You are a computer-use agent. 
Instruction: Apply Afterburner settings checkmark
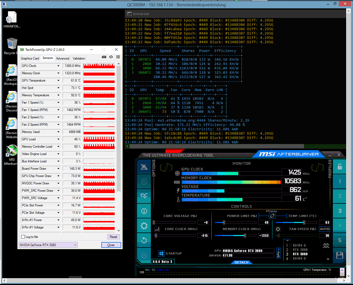[144, 255]
